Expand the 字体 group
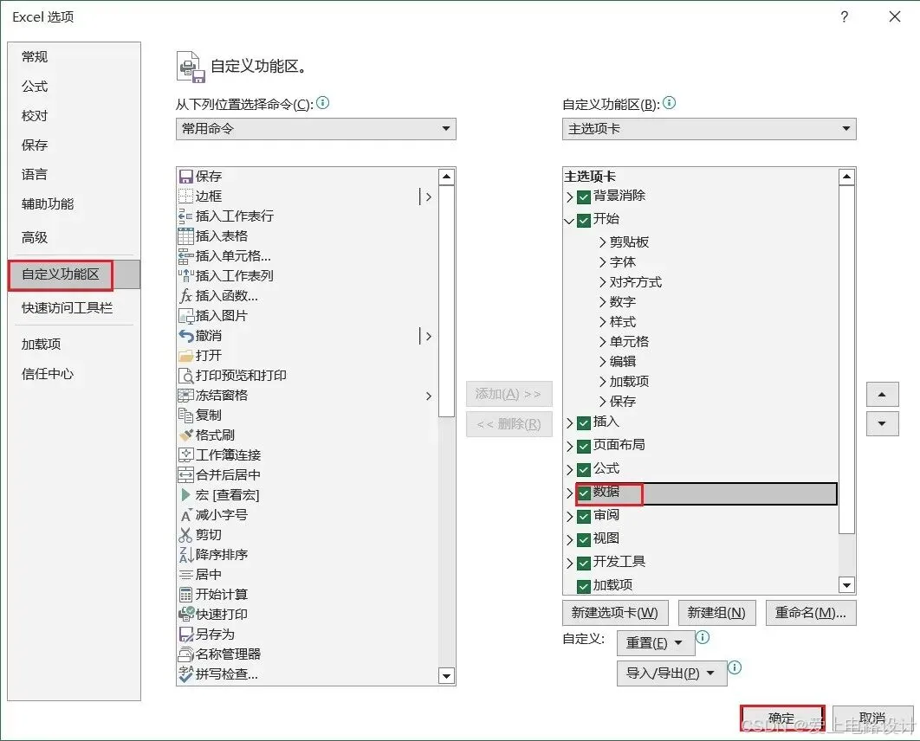 (x=602, y=262)
